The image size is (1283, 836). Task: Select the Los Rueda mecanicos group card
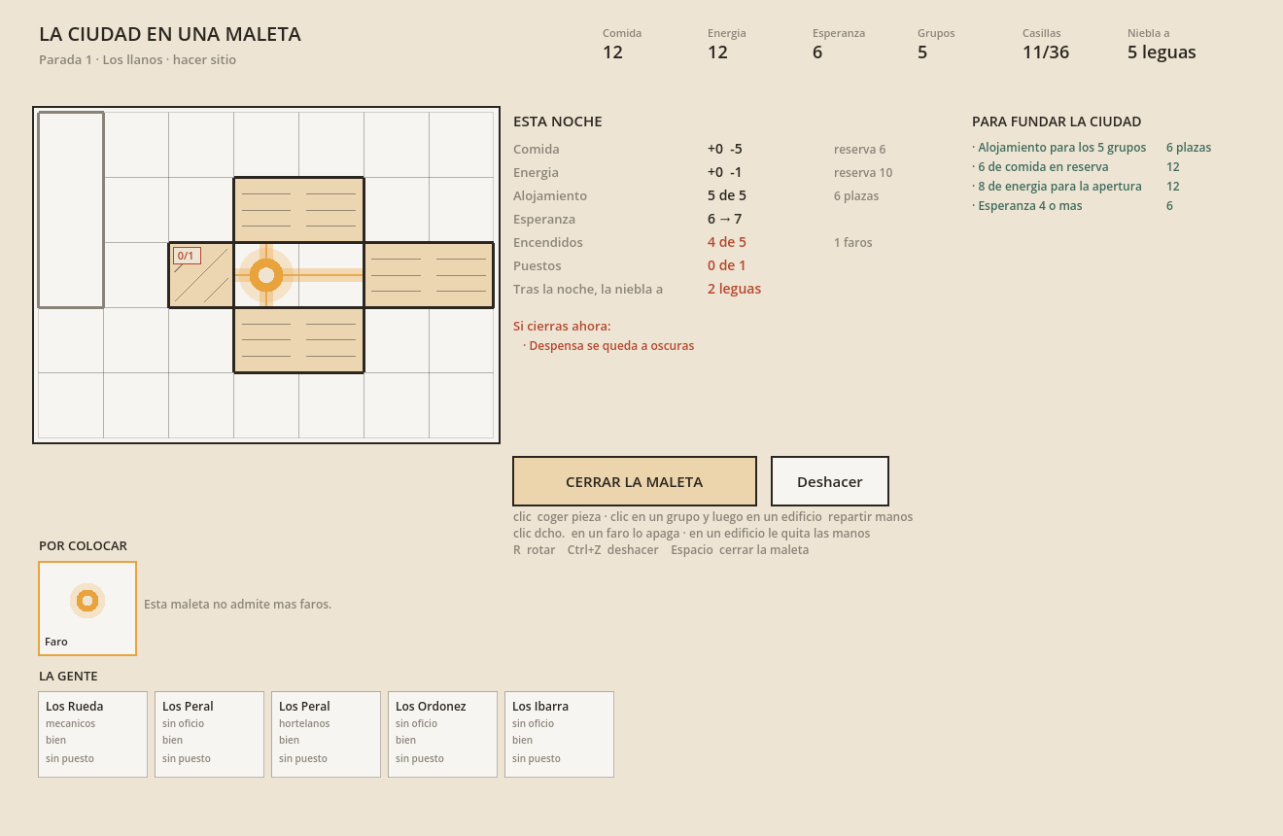pos(93,734)
